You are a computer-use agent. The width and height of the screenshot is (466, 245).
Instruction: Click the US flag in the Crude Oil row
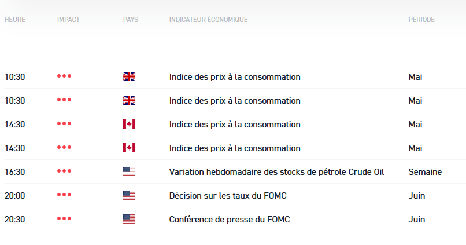(129, 171)
